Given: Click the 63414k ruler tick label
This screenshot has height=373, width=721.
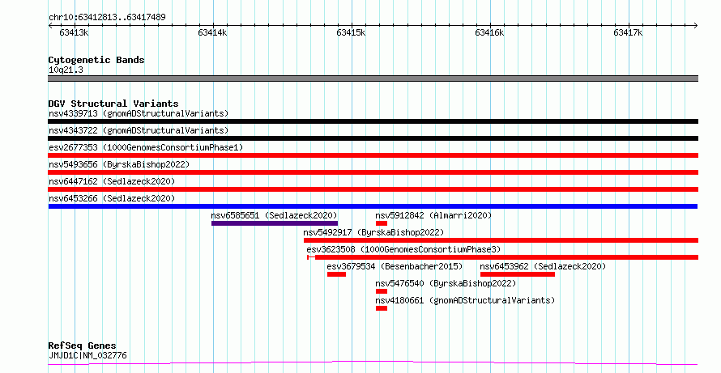Looking at the screenshot, I should [212, 32].
